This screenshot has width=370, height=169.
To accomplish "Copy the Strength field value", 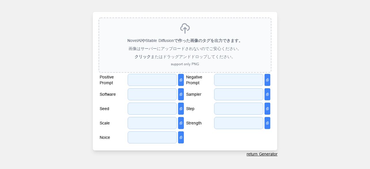I will click(267, 123).
